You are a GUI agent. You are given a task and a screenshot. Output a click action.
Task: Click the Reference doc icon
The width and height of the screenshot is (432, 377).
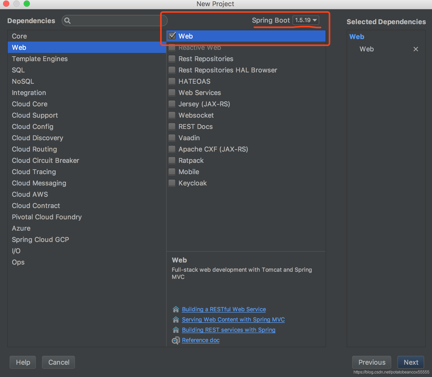click(x=176, y=340)
